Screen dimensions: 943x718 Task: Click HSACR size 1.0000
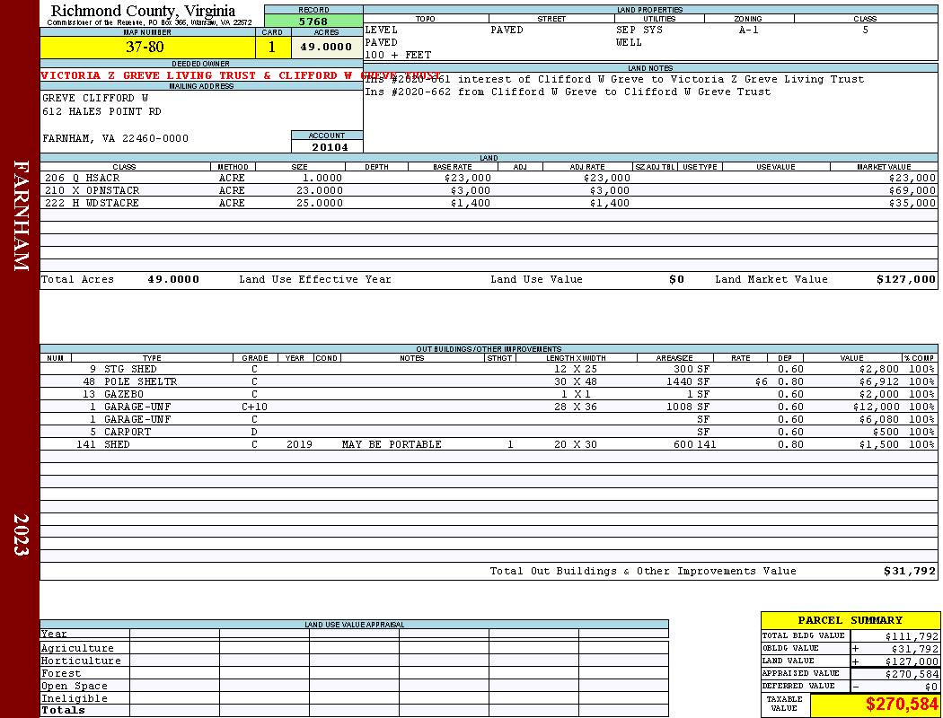322,178
